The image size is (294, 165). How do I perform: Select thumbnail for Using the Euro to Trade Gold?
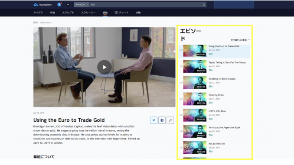195,51
